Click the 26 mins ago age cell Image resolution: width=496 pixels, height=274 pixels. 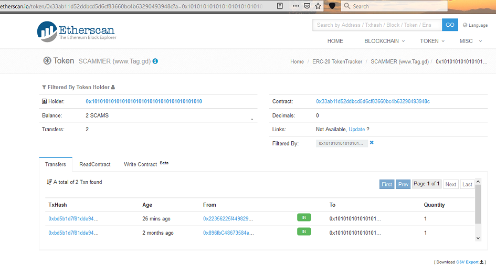coord(156,219)
